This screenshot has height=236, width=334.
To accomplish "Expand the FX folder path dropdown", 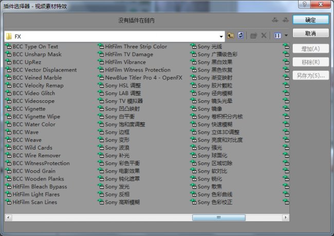I will (x=221, y=37).
